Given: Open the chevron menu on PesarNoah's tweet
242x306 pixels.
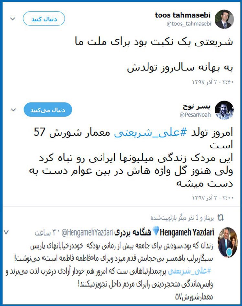Looking at the screenshot, I should pyautogui.click(x=13, y=110).
